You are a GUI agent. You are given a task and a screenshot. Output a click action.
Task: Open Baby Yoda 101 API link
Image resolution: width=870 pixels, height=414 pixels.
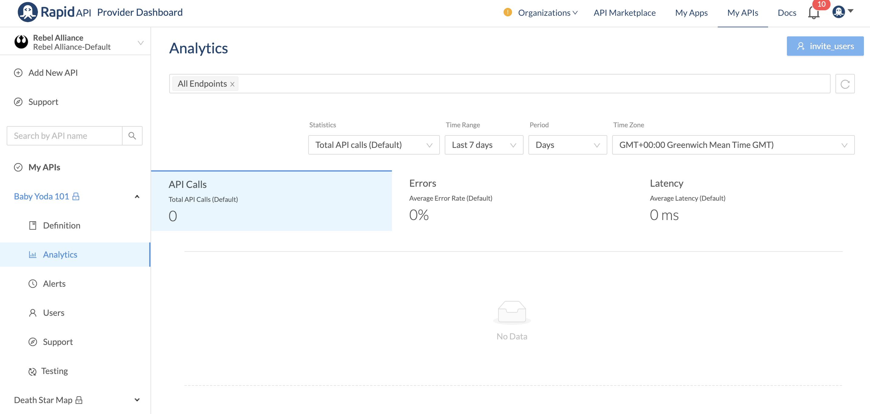[x=42, y=196]
